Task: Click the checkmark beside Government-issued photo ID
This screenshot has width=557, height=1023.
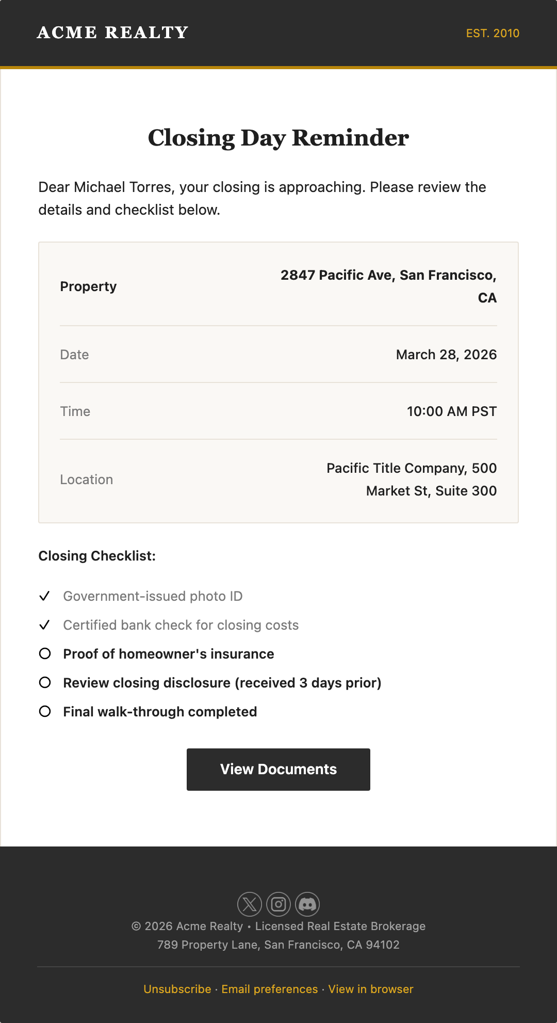Action: (45, 596)
